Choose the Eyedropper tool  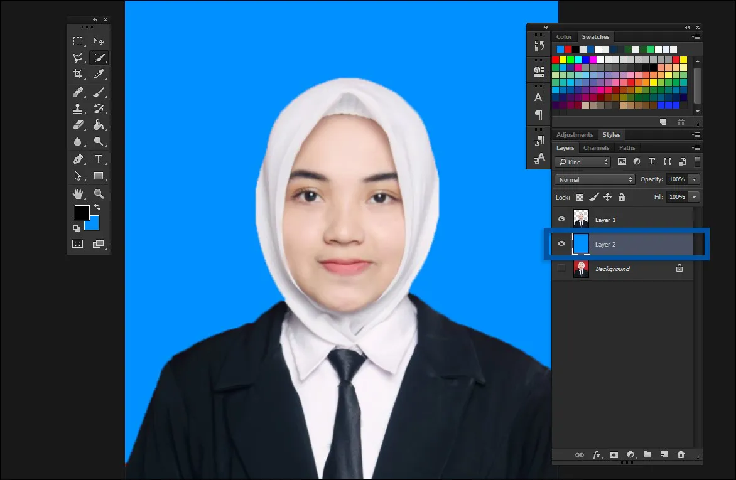point(99,73)
